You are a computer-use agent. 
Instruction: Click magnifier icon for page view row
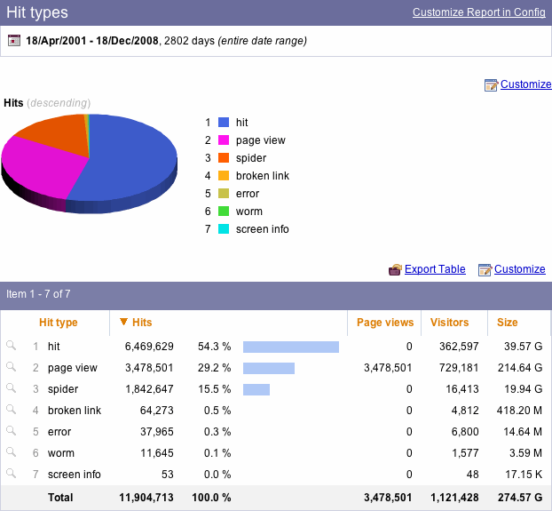tap(11, 367)
